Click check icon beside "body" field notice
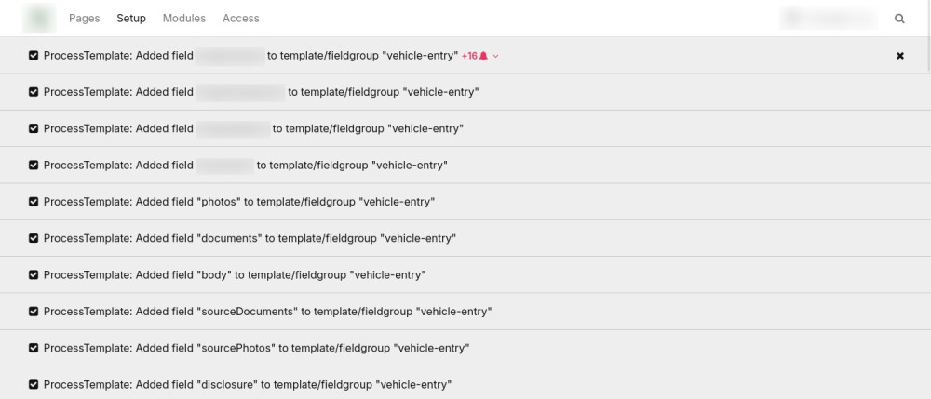Viewport: 931px width, 399px height. [x=34, y=274]
